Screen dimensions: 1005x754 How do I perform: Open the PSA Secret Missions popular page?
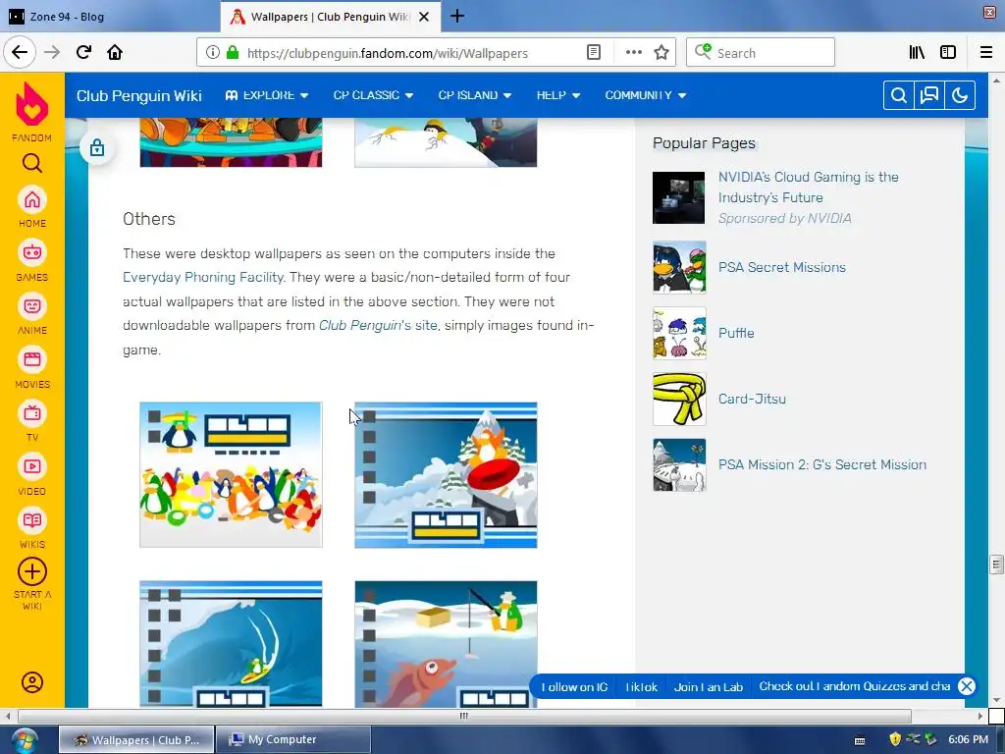781,267
